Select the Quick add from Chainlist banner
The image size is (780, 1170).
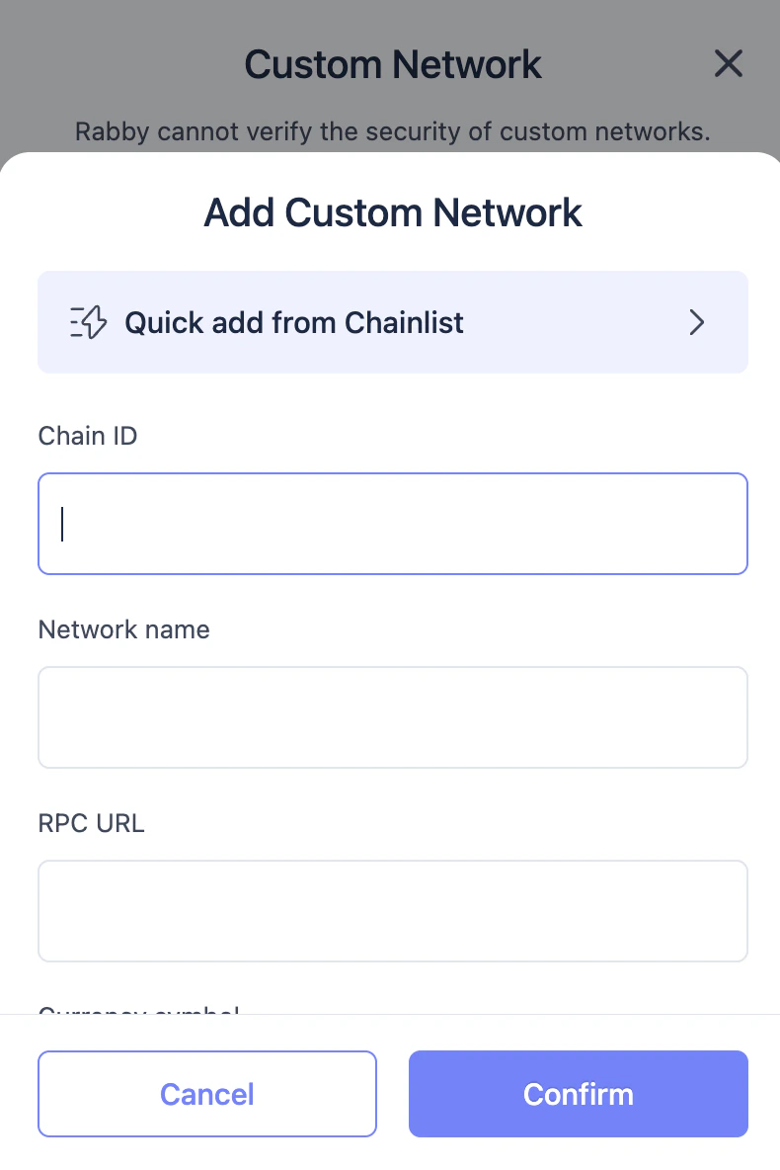[393, 322]
